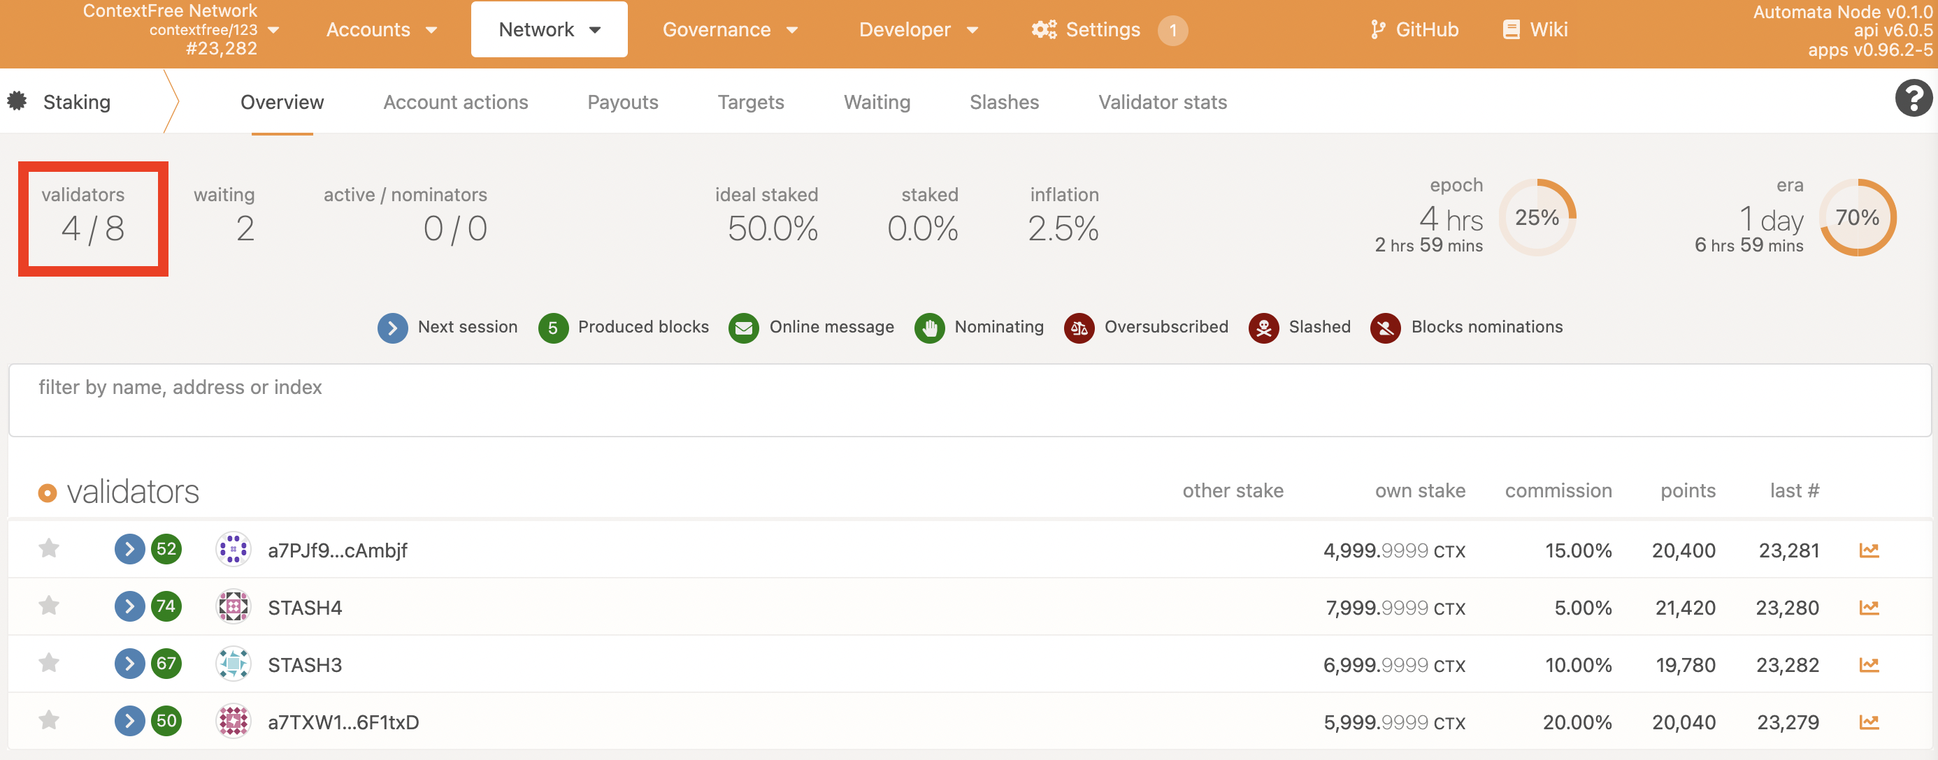Click the Blocks nominations icon
The image size is (1938, 760).
(x=1385, y=328)
